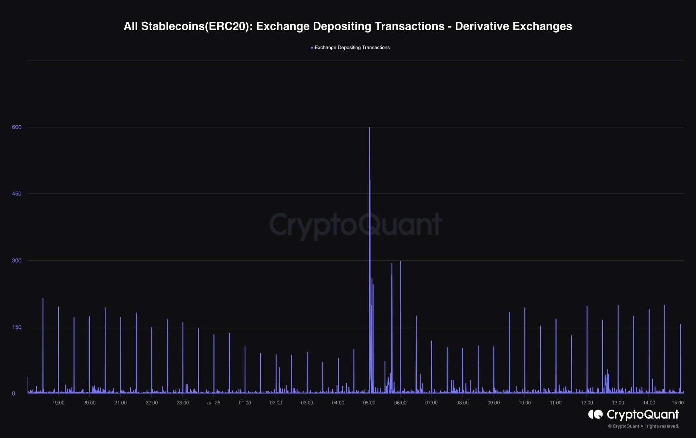Click the center CryptoQuant watermark
This screenshot has height=438, width=696.
coord(355,225)
